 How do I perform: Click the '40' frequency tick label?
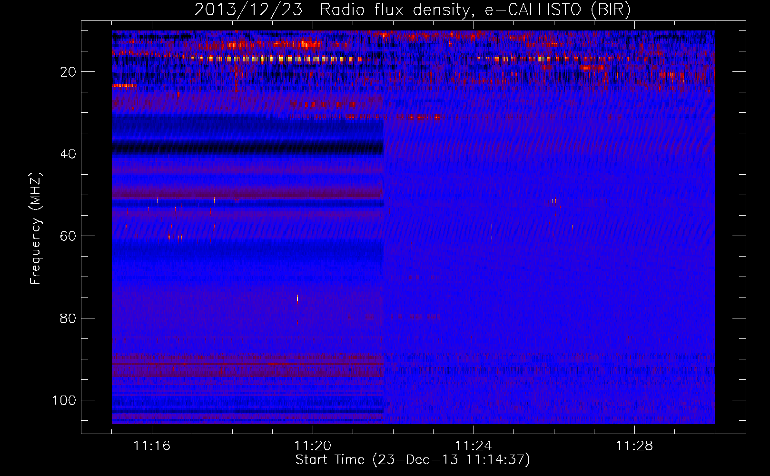pyautogui.click(x=68, y=154)
